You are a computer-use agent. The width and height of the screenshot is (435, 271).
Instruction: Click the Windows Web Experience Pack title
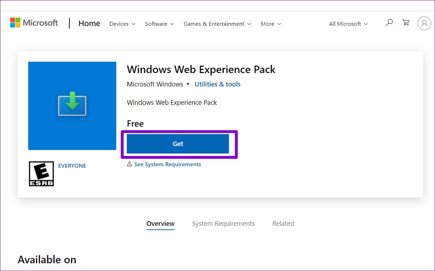[201, 69]
